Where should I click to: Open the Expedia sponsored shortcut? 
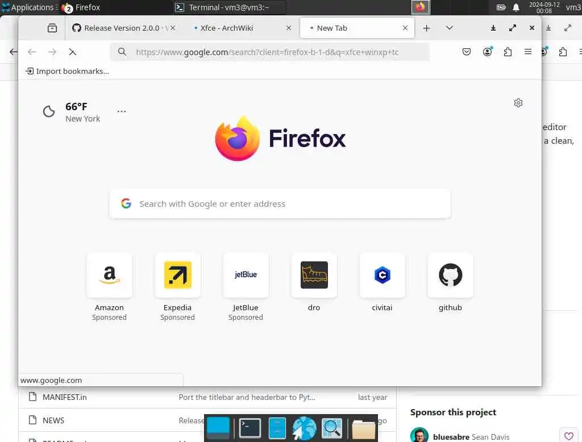click(177, 287)
